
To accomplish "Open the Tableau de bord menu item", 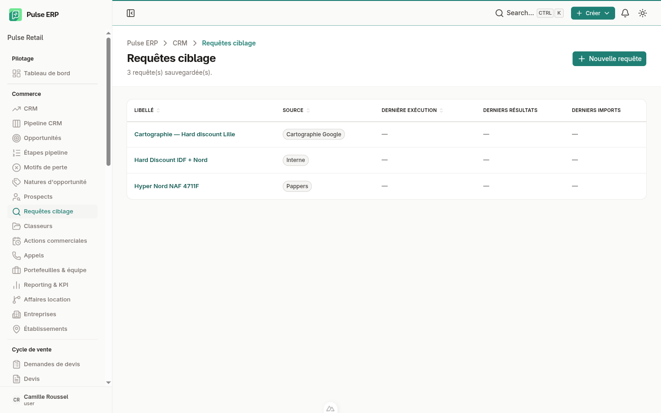I will [x=52, y=73].
